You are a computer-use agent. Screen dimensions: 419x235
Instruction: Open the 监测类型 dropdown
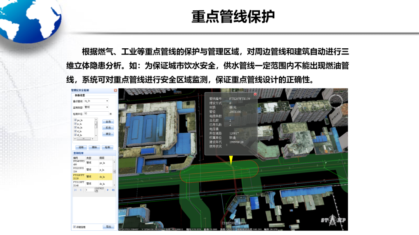point(107,107)
